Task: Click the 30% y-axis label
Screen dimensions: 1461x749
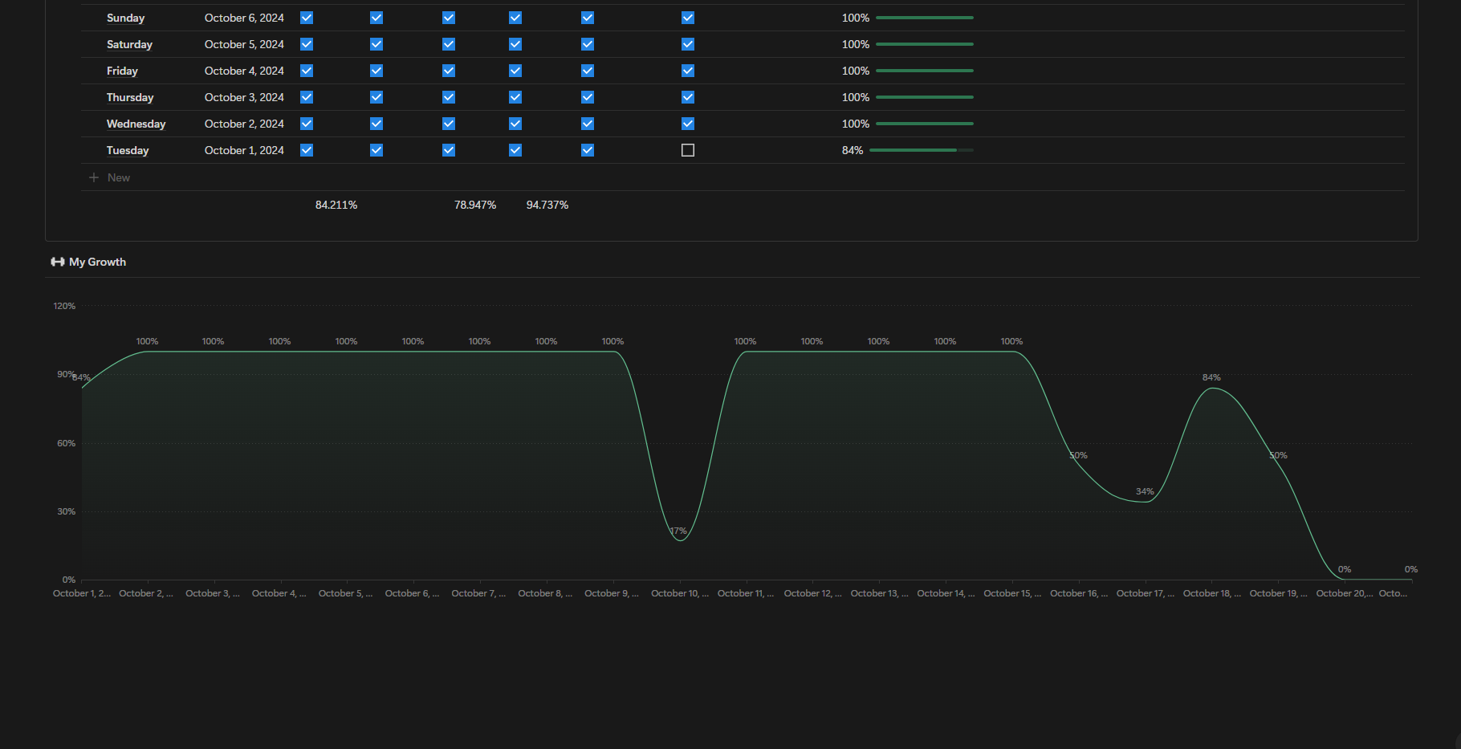Action: 66,511
